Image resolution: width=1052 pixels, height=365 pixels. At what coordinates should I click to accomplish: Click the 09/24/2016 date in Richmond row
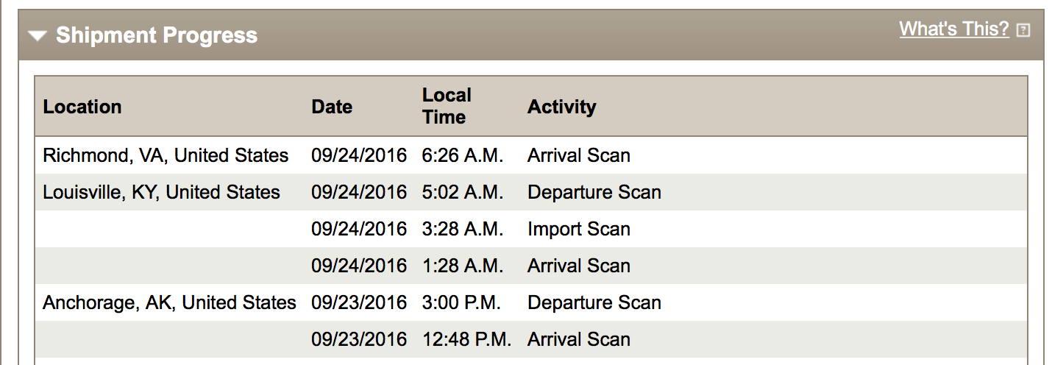point(359,155)
